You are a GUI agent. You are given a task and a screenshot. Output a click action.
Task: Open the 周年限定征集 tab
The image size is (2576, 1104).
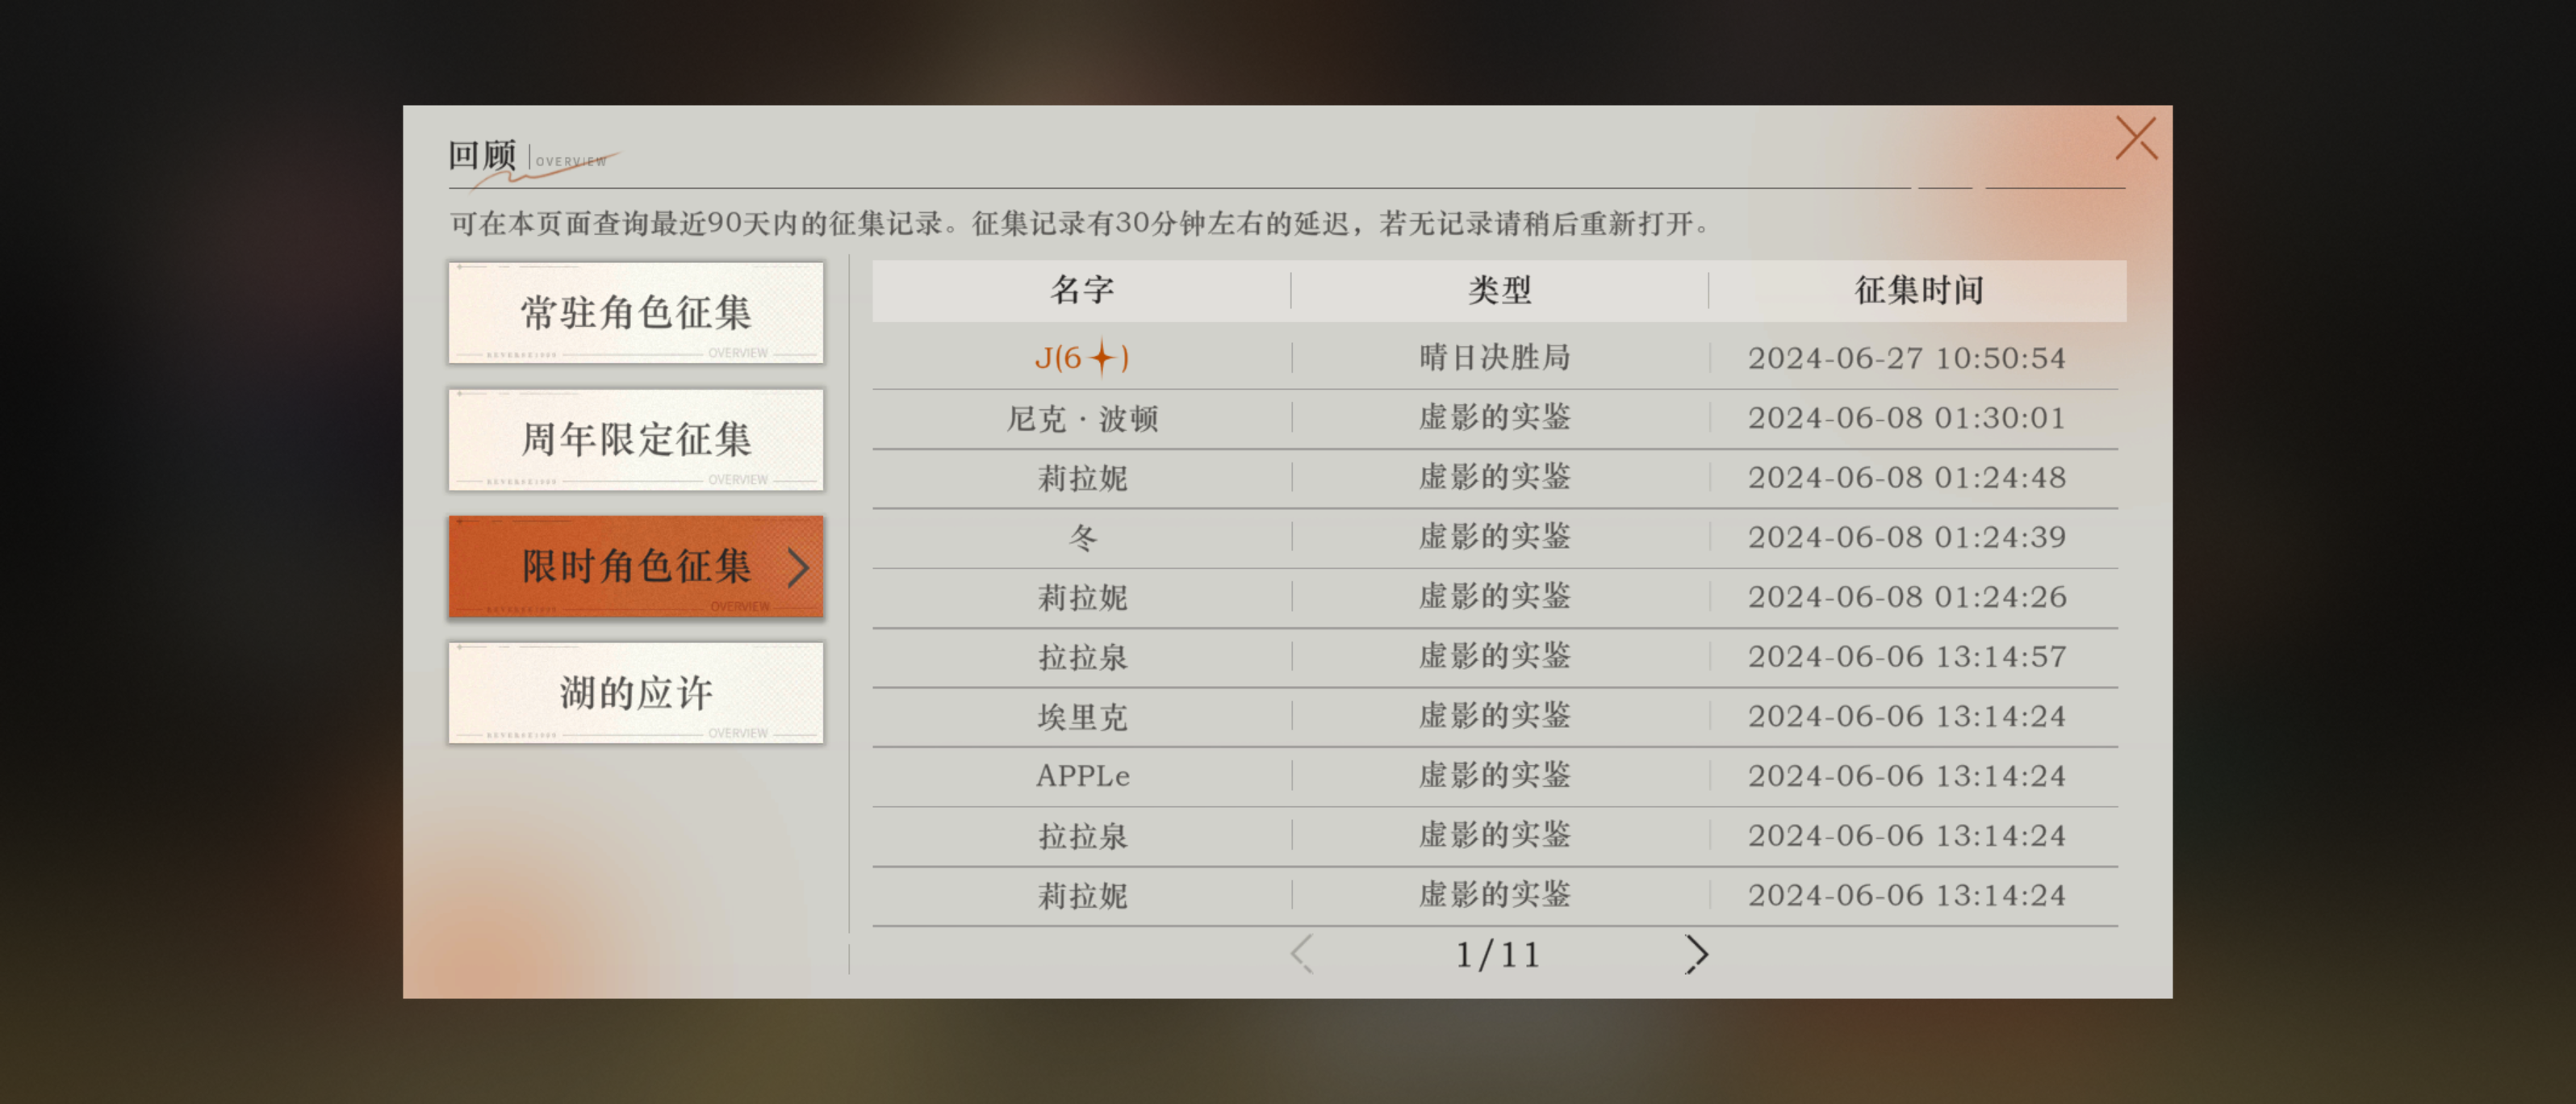(636, 440)
